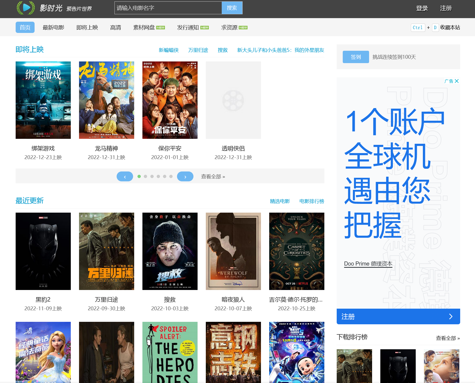The height and width of the screenshot is (383, 475).
Task: Click the blue 注册 bar in the ad
Action: point(398,316)
